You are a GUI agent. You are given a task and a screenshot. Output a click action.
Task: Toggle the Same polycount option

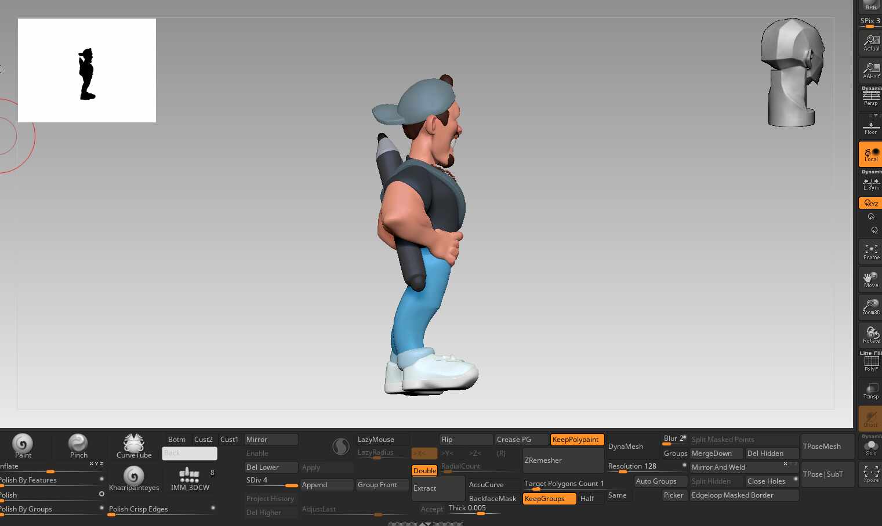click(x=619, y=495)
